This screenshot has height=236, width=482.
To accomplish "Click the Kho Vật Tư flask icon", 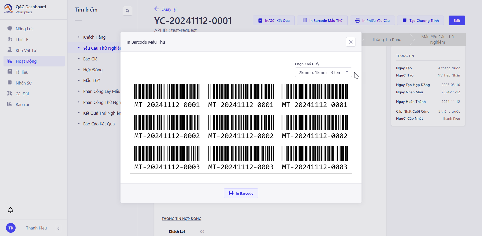I will [10, 50].
